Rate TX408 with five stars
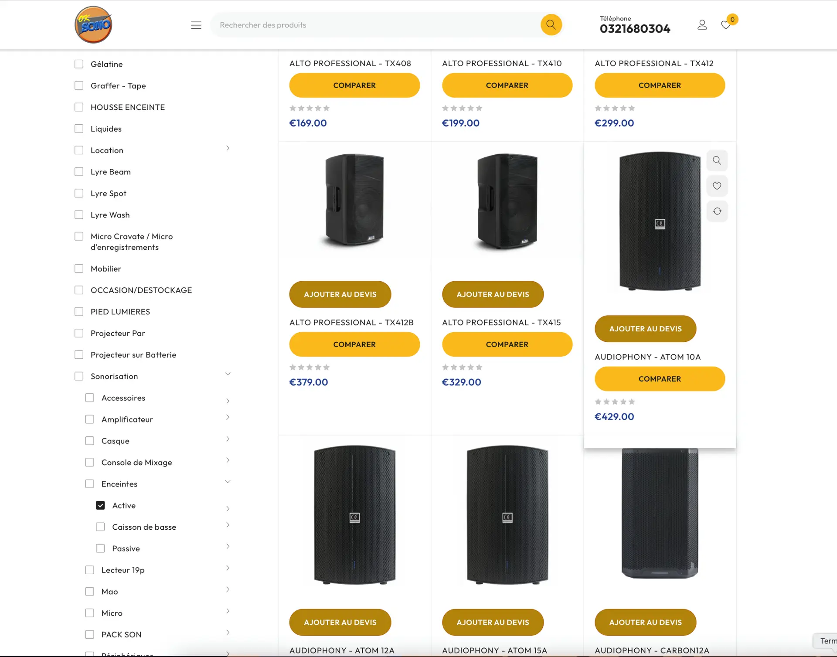 (x=327, y=108)
